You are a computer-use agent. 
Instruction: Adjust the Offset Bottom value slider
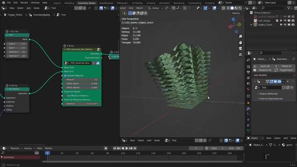tap(81, 88)
